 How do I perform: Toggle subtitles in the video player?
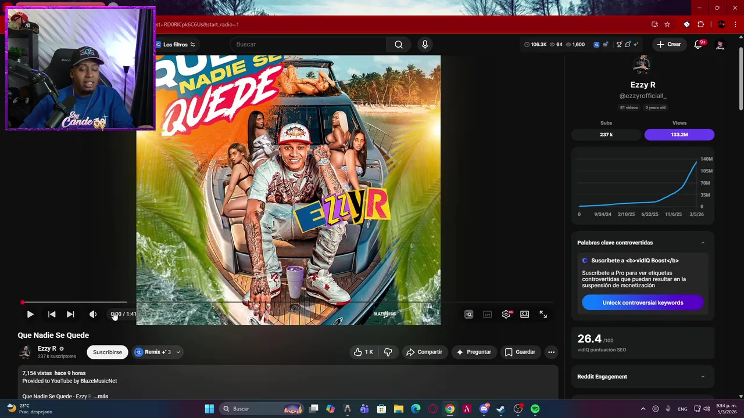pyautogui.click(x=487, y=314)
